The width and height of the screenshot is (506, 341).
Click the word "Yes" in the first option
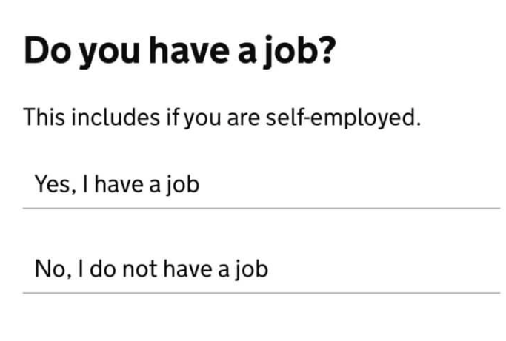(x=53, y=184)
